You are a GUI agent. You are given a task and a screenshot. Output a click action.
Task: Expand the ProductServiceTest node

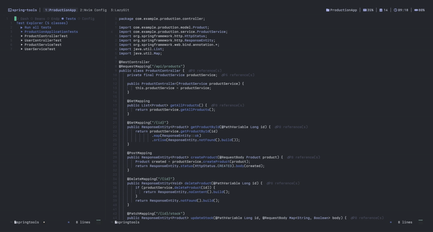coord(22,45)
